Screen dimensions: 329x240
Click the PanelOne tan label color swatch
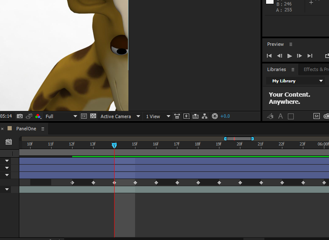[x=10, y=128]
